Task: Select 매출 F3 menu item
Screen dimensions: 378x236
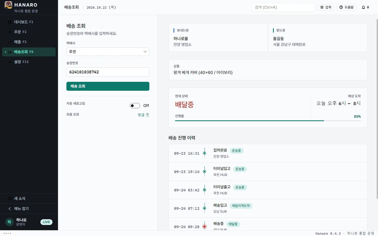Action: click(29, 42)
